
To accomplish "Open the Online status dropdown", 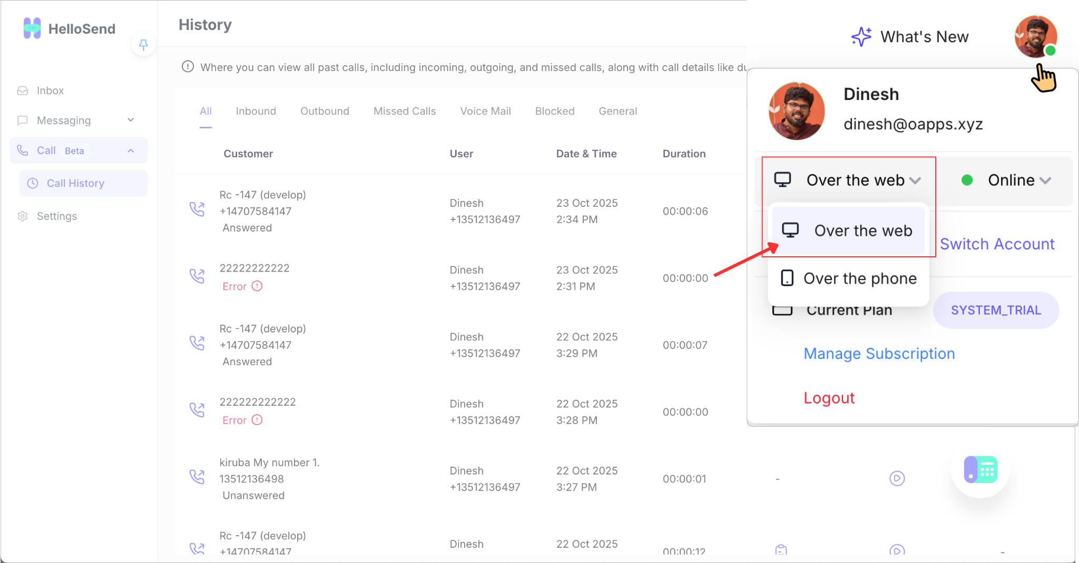I will (1006, 180).
